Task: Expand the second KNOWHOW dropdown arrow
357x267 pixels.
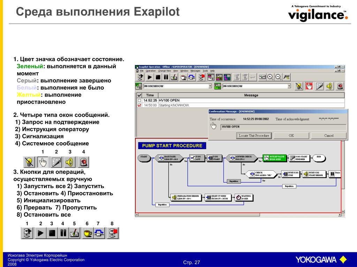Action: [289, 86]
